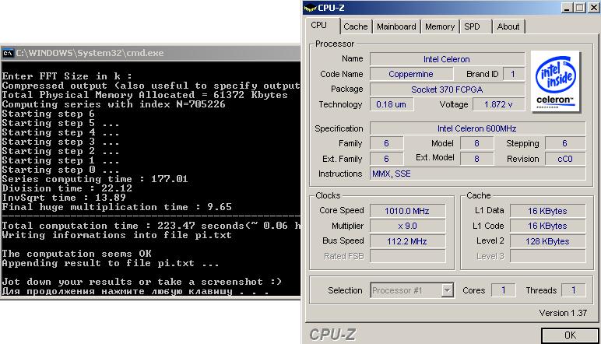Click the 1.872 v voltage value

(498, 104)
